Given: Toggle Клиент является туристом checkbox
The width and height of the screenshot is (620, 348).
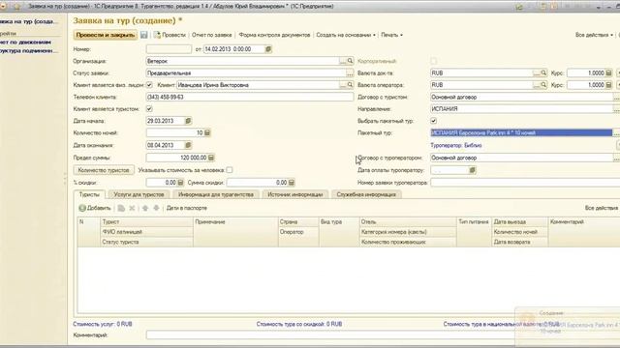Looking at the screenshot, I should click(149, 109).
